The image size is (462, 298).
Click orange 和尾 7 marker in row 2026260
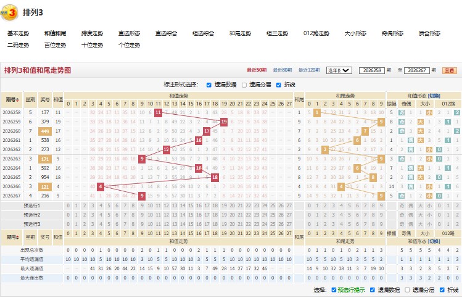click(365, 131)
